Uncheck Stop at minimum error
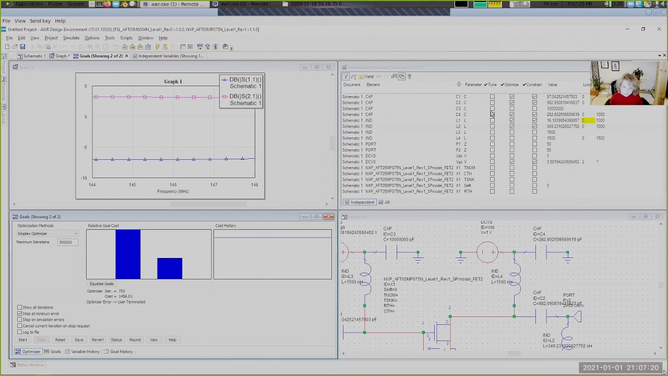The width and height of the screenshot is (668, 376). click(20, 314)
